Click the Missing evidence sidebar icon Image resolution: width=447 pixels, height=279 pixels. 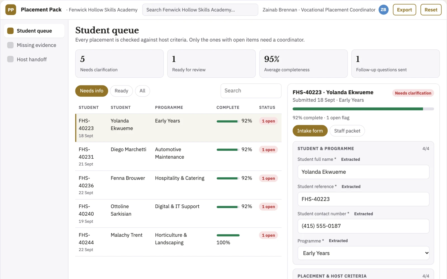(10, 45)
